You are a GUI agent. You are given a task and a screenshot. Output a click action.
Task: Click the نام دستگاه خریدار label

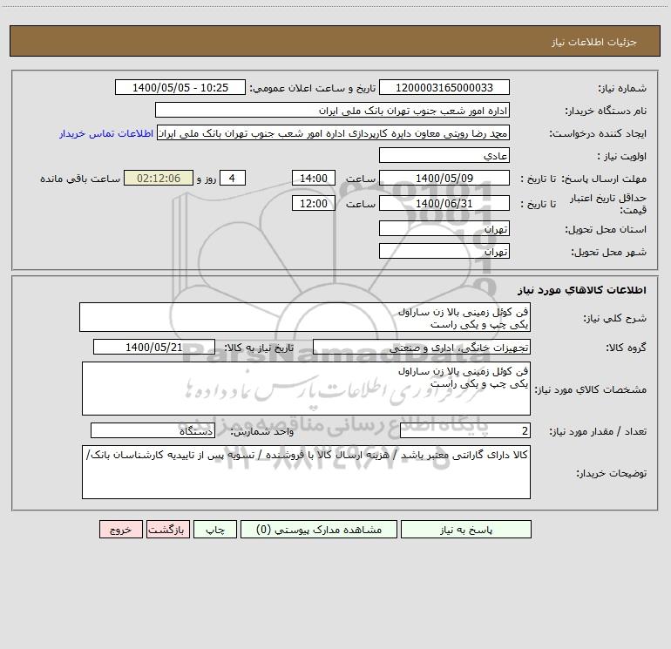point(606,111)
